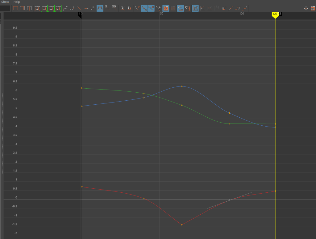Break tangents on selected key
The image size is (316, 239).
tap(137, 8)
